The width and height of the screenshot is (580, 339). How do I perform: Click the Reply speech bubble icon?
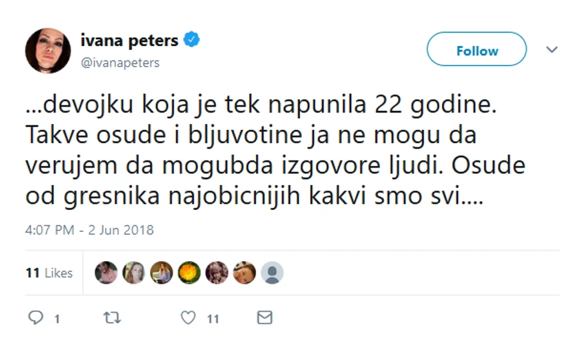36,318
